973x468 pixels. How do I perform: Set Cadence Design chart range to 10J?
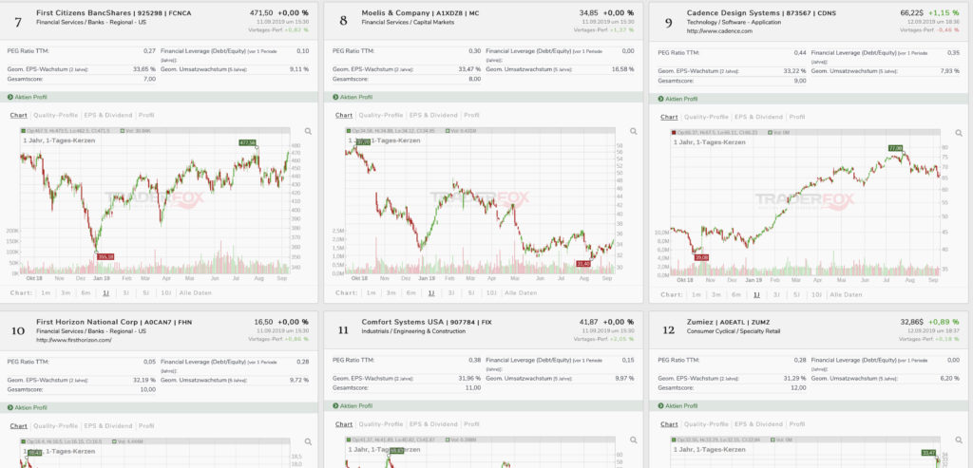click(816, 295)
